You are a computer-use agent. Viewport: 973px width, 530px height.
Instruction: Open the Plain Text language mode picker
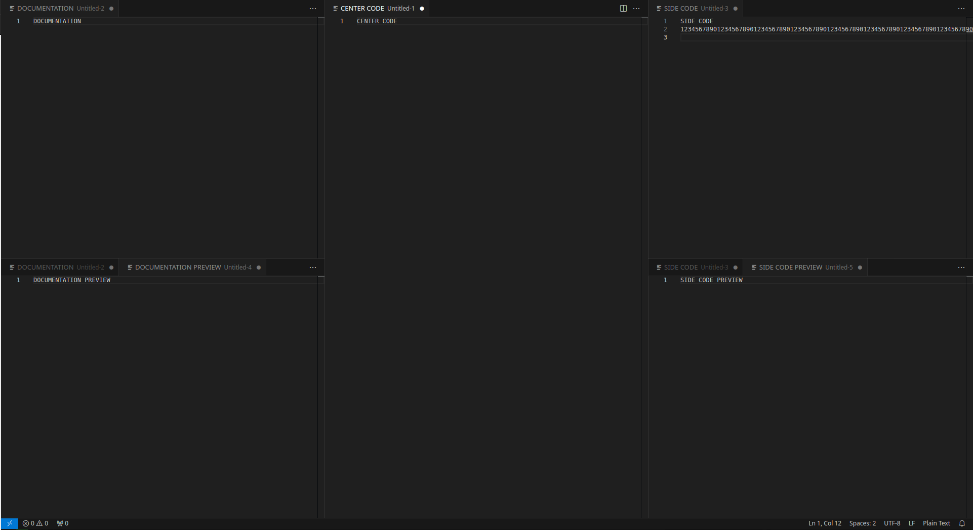pos(936,523)
